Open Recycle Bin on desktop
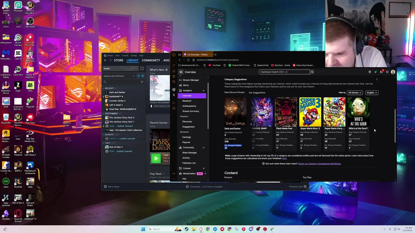Viewport: 415px width, 233px height. click(x=6, y=118)
